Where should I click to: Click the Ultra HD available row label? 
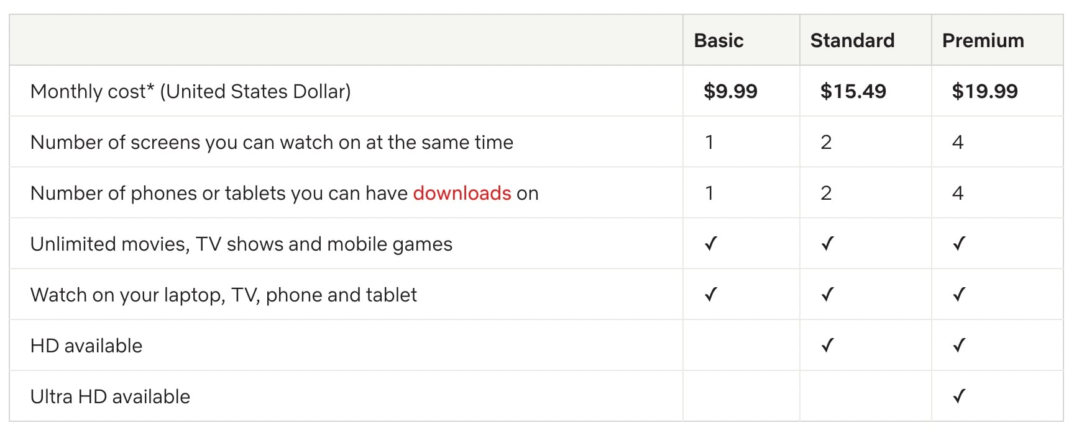(110, 397)
